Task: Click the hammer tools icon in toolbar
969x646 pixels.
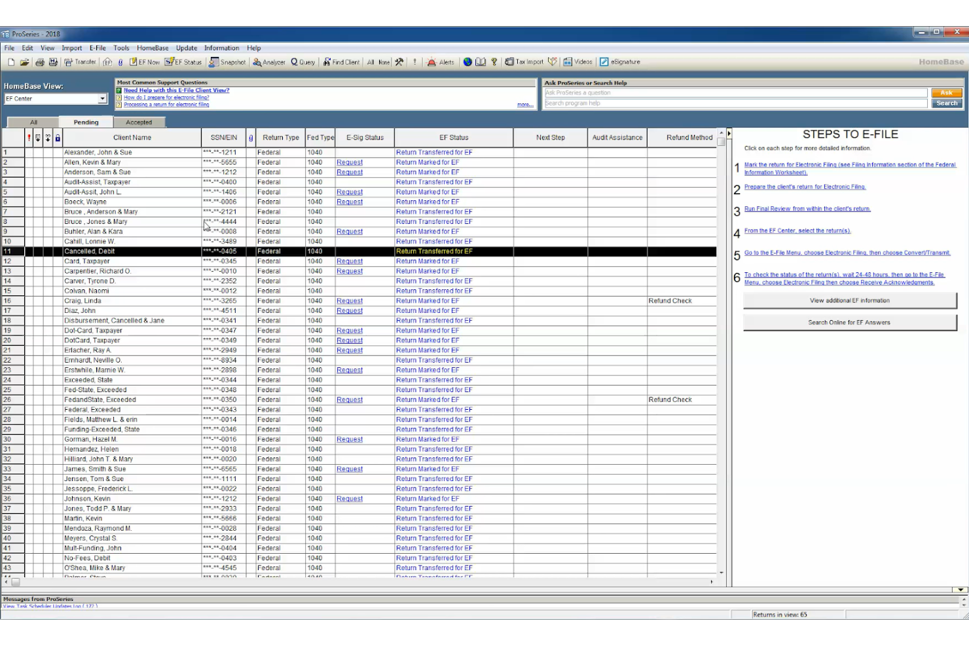Action: coord(399,62)
